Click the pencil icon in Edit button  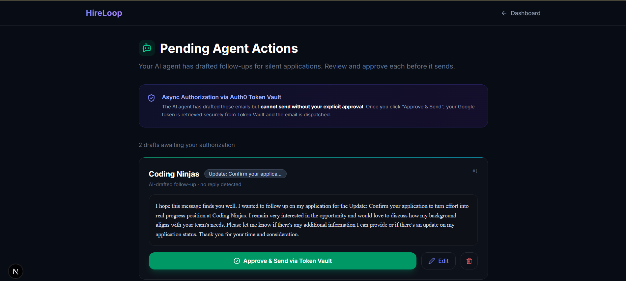[431, 261]
